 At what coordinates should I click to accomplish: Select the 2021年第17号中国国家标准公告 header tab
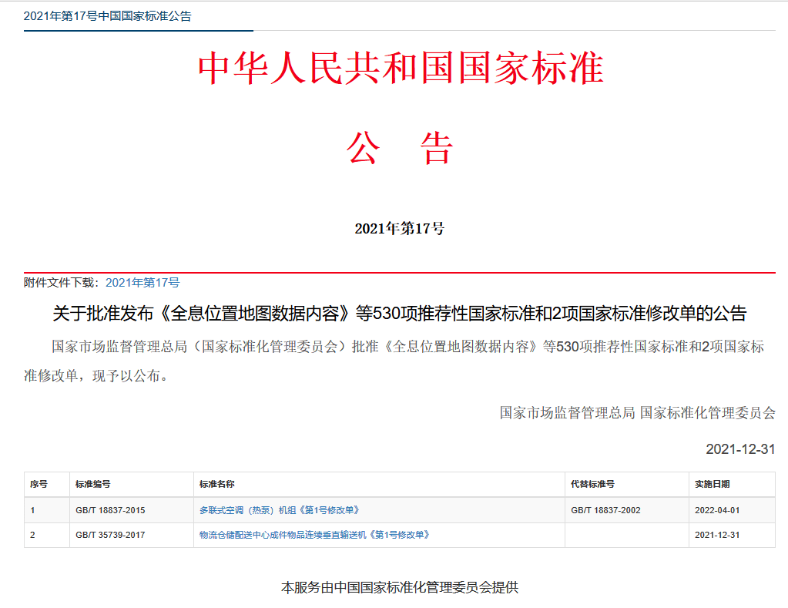point(108,16)
